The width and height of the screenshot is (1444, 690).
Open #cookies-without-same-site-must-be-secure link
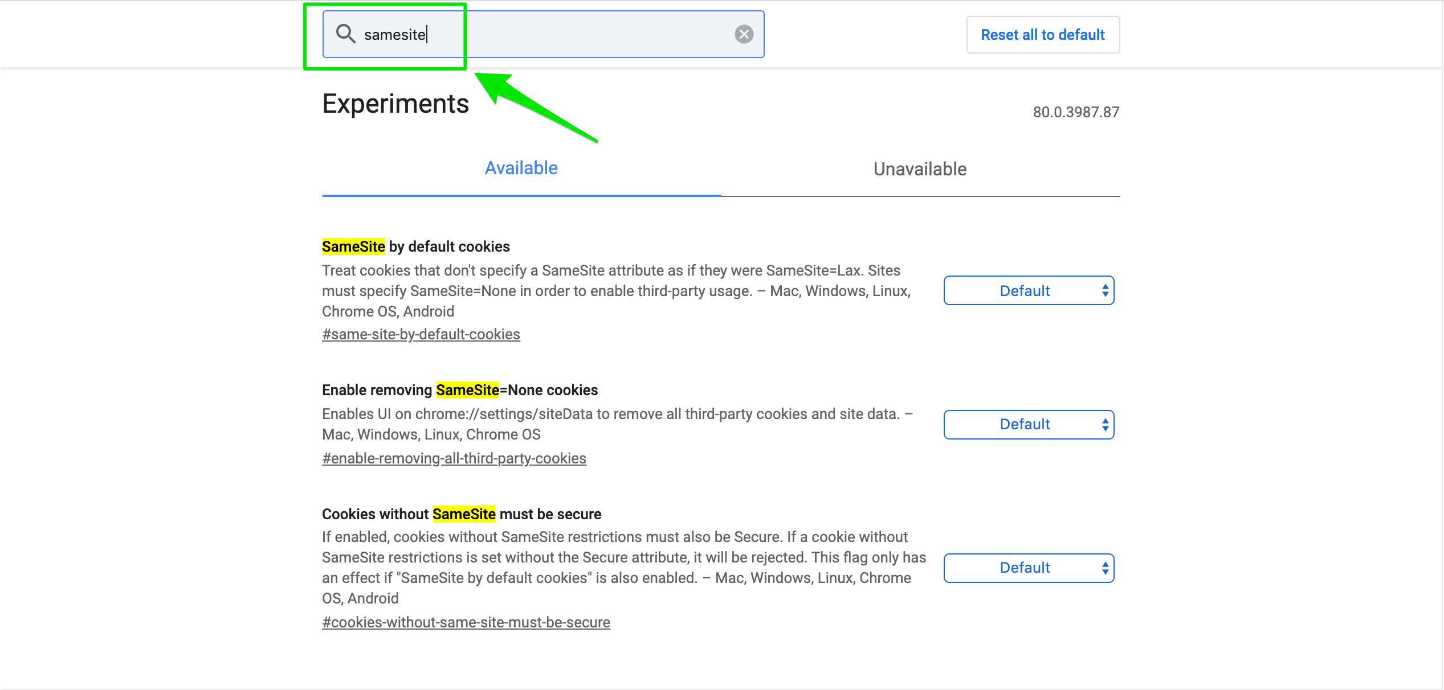click(x=466, y=622)
